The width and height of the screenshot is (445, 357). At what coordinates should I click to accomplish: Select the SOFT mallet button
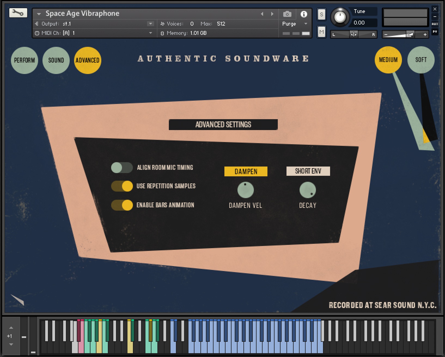[421, 60]
